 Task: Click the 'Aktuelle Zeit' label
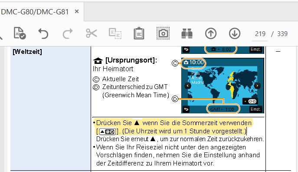121,79
